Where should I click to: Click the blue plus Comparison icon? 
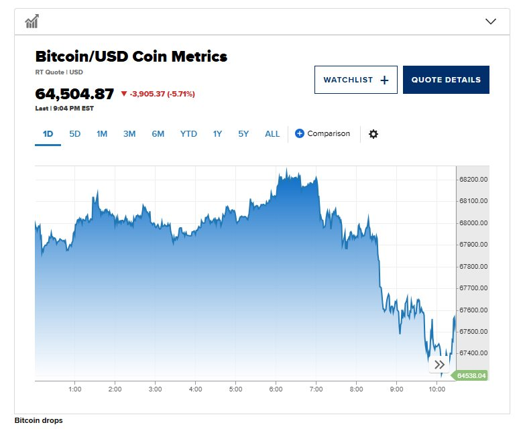pyautogui.click(x=300, y=134)
